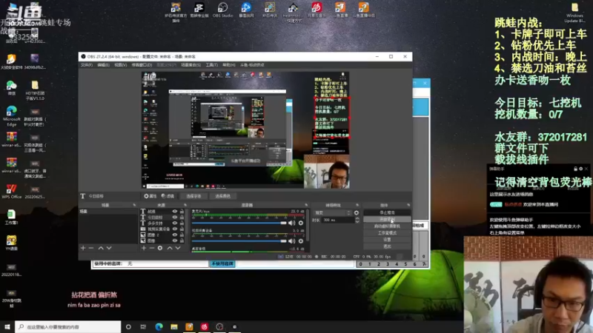Toggle the lock on the Image 2 source
The height and width of the screenshot is (333, 593).
[182, 235]
